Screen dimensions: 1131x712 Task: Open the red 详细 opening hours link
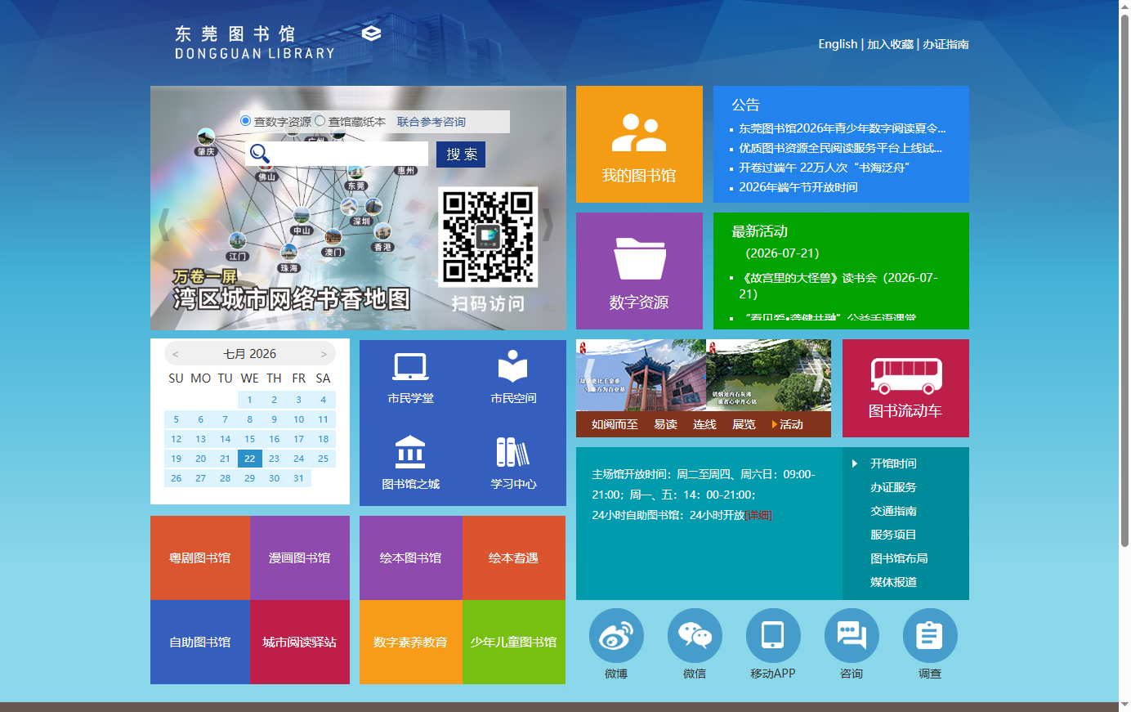758,515
